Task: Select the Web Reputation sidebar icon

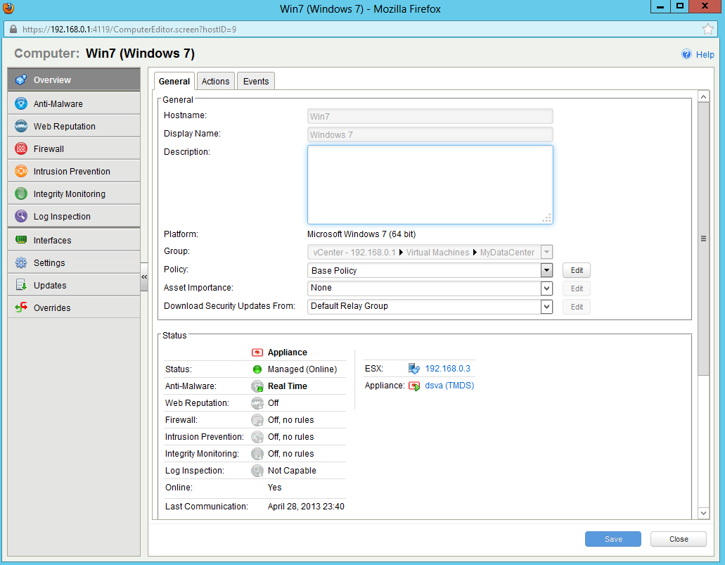Action: (x=21, y=126)
